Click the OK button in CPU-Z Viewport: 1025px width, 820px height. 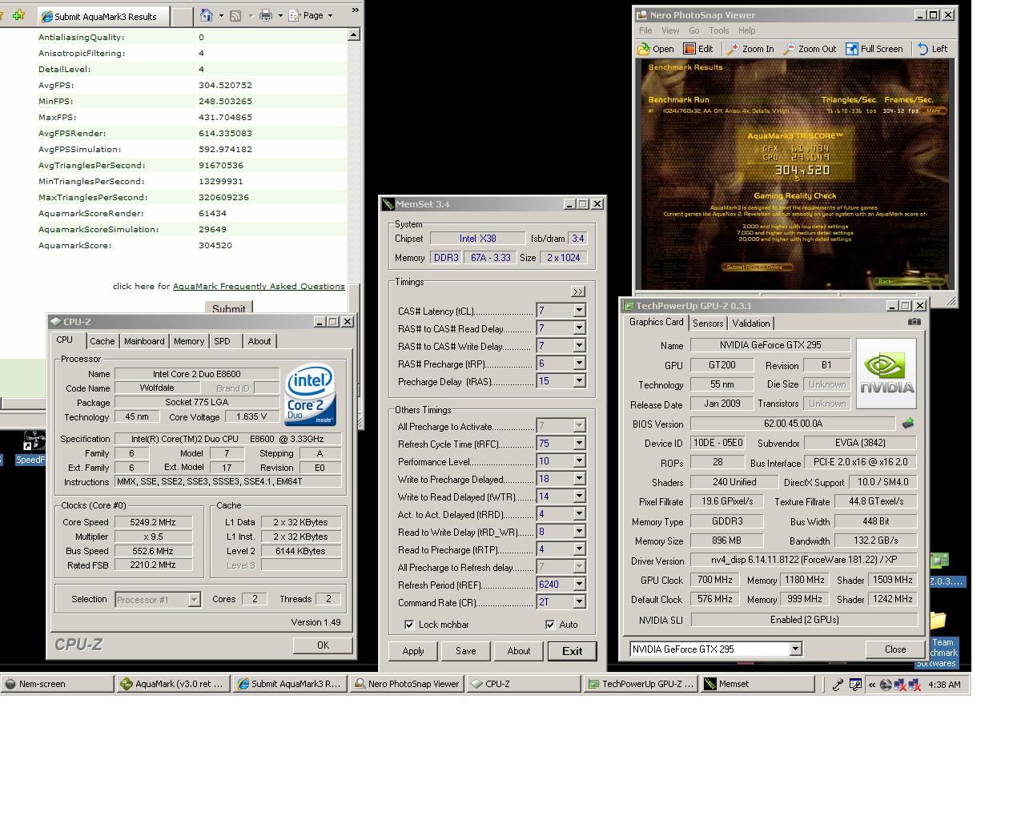(x=323, y=645)
